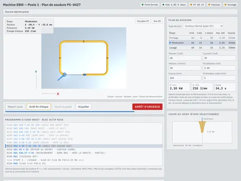Viewport: 241px width, 181px height.
Task: Select G-code line N260 BORD DROIT
Action: click(84, 128)
